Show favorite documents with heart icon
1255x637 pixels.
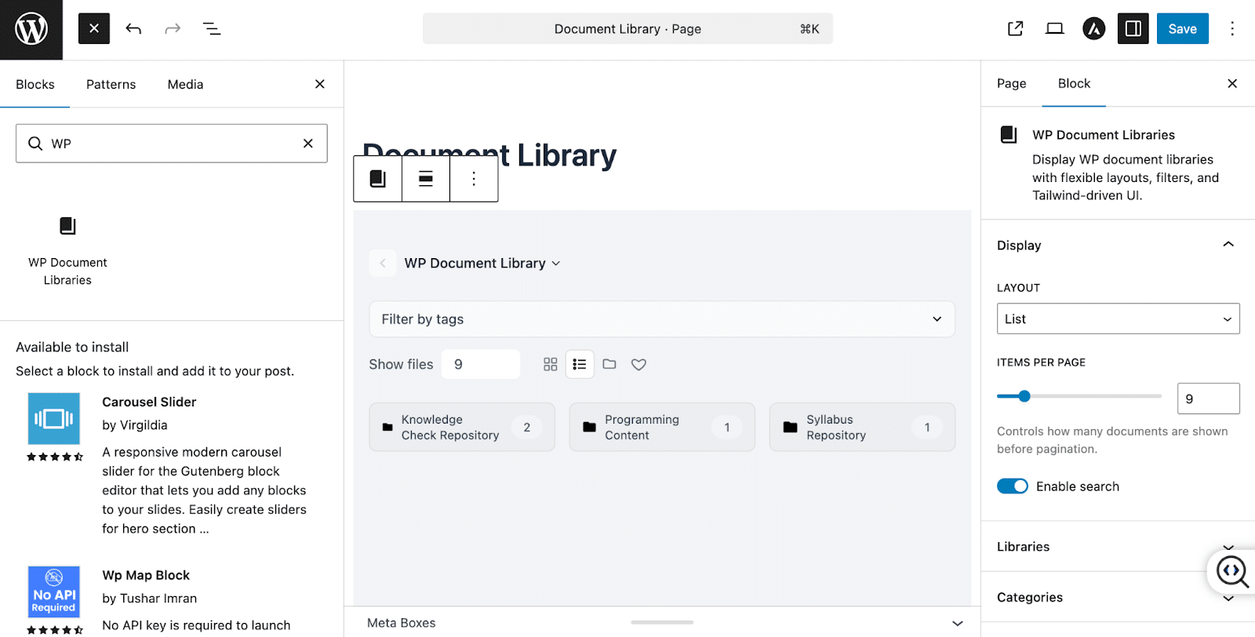point(639,364)
